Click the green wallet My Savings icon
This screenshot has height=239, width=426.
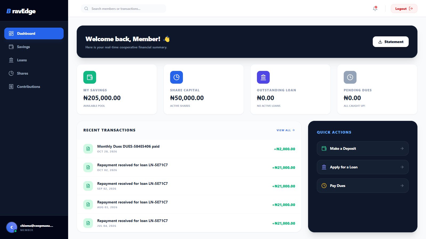pos(90,77)
